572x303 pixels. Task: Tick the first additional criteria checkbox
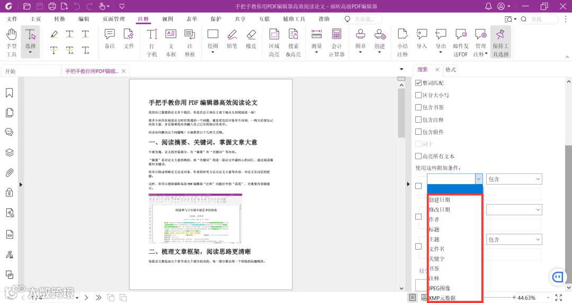[418, 186]
